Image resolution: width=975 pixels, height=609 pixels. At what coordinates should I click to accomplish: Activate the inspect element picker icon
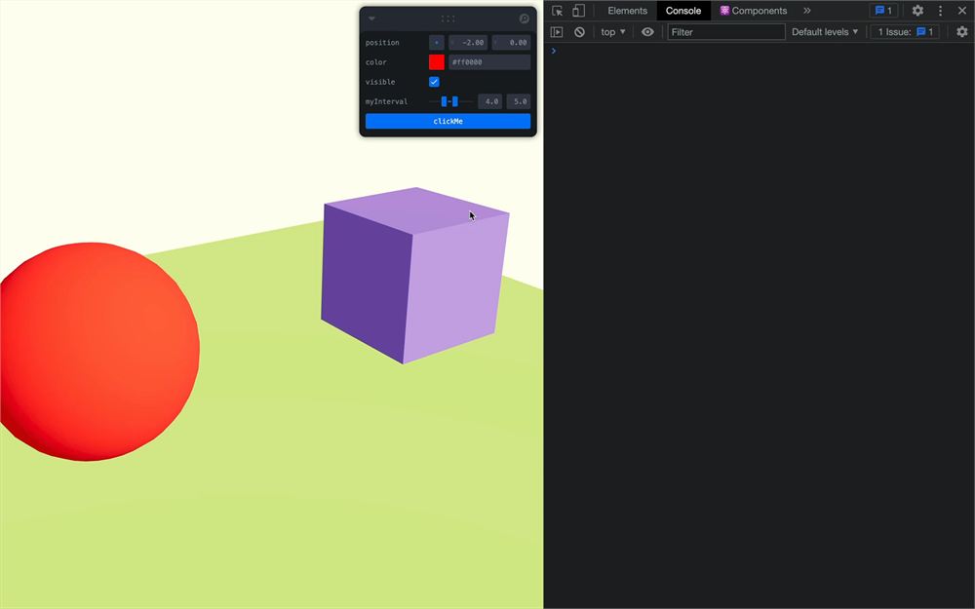coord(557,11)
